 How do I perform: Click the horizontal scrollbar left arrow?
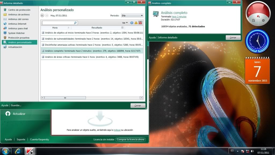click(x=43, y=98)
